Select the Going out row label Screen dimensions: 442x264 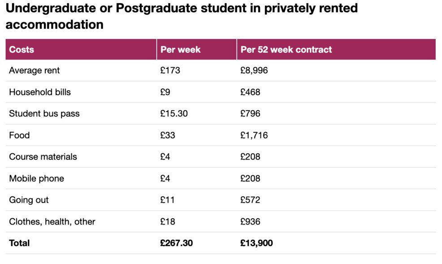click(29, 200)
